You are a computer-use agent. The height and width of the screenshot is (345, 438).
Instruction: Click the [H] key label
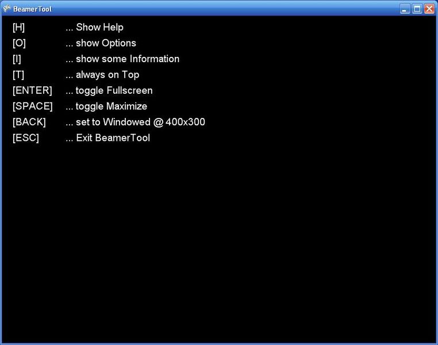(18, 28)
